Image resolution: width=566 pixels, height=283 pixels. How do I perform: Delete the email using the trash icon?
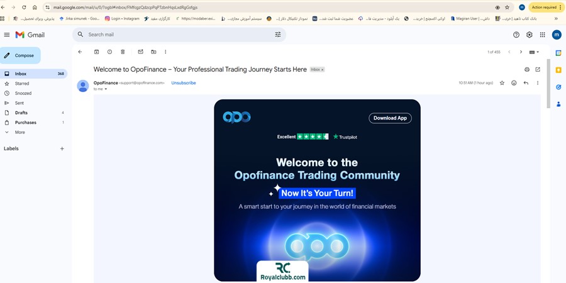click(123, 52)
